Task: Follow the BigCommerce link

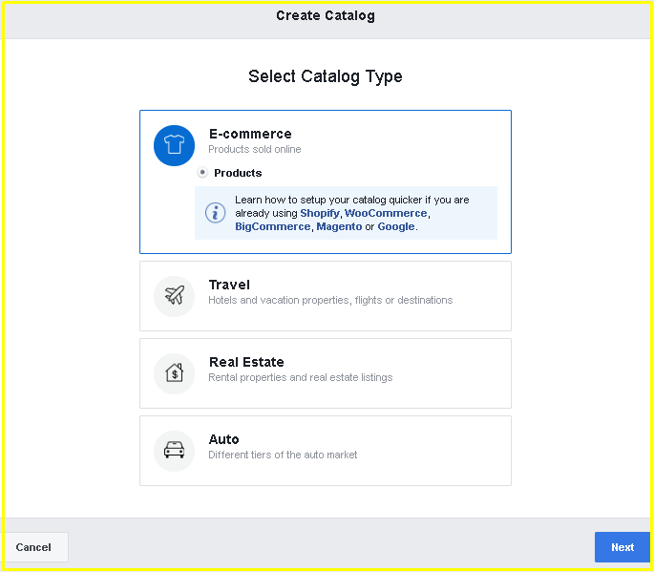Action: tap(273, 226)
